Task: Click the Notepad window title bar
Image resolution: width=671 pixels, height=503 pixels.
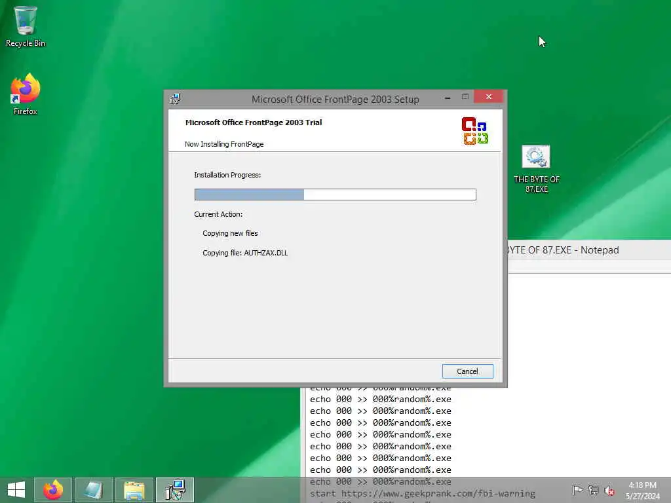Action: (589, 250)
